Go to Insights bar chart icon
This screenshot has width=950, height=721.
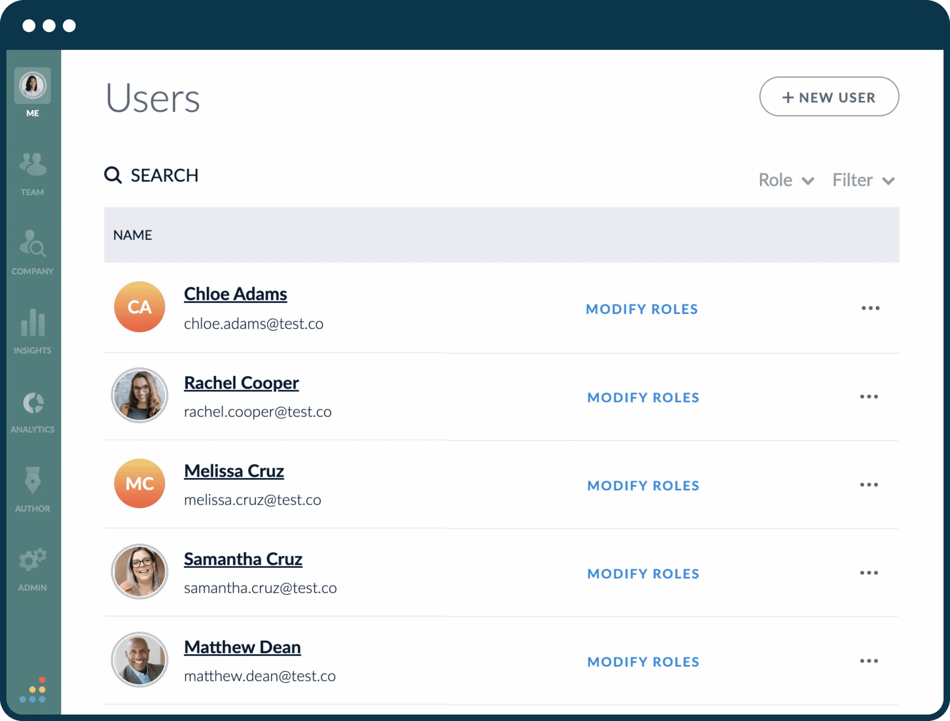tap(32, 323)
